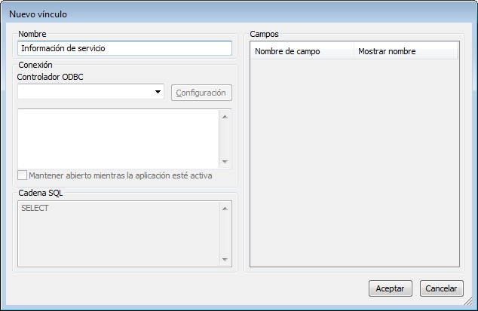Dismiss dialog with Cancelar button

pyautogui.click(x=441, y=288)
